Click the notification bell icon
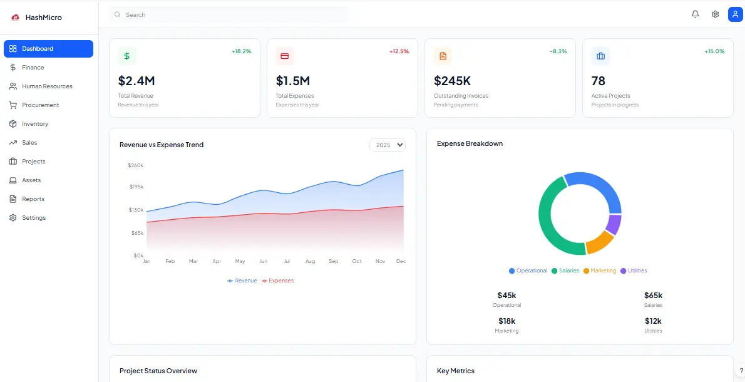 coord(695,14)
